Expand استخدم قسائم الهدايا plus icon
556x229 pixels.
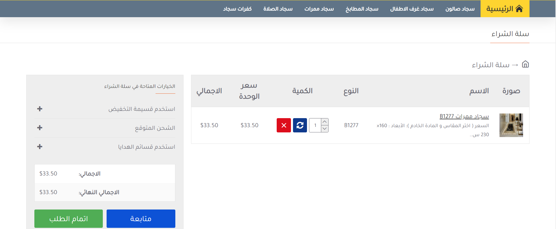click(x=40, y=147)
